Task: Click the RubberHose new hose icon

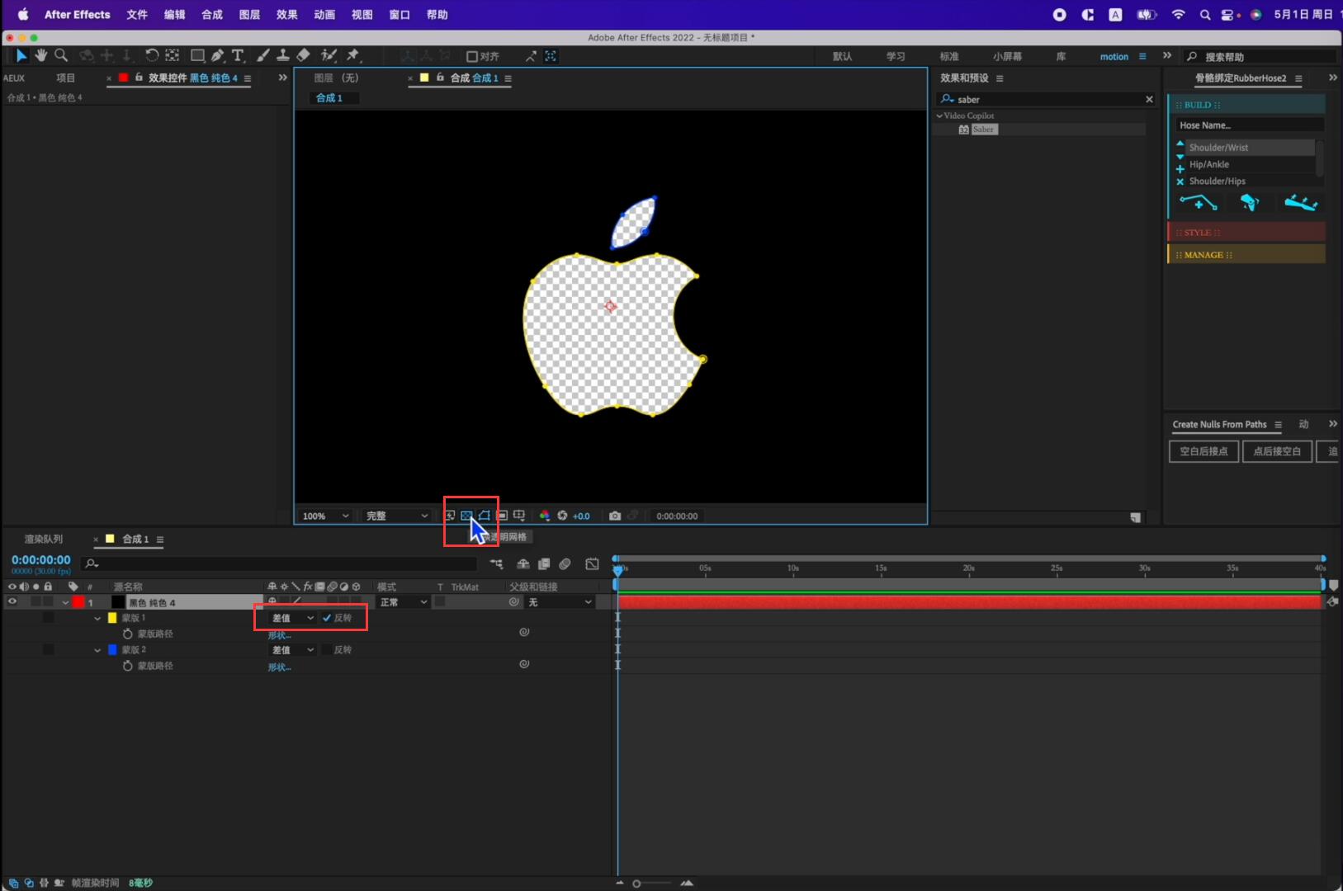Action: tap(1198, 202)
